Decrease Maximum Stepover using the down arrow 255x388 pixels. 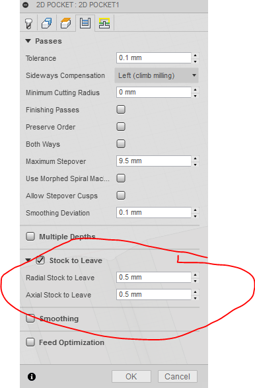tap(196, 165)
